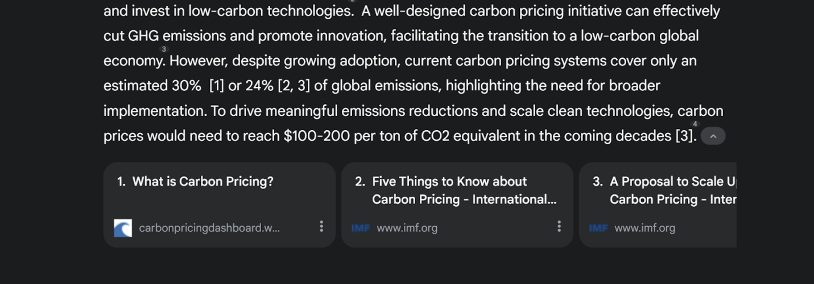
Task: Click the [3] reference after "coming decades"
Action: point(684,136)
